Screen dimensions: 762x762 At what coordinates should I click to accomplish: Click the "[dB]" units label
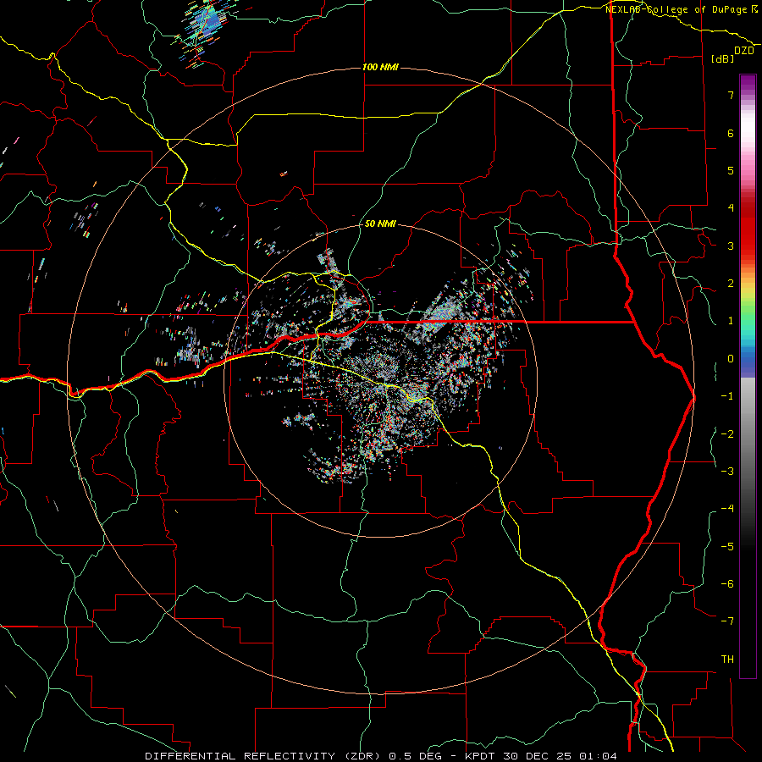723,58
